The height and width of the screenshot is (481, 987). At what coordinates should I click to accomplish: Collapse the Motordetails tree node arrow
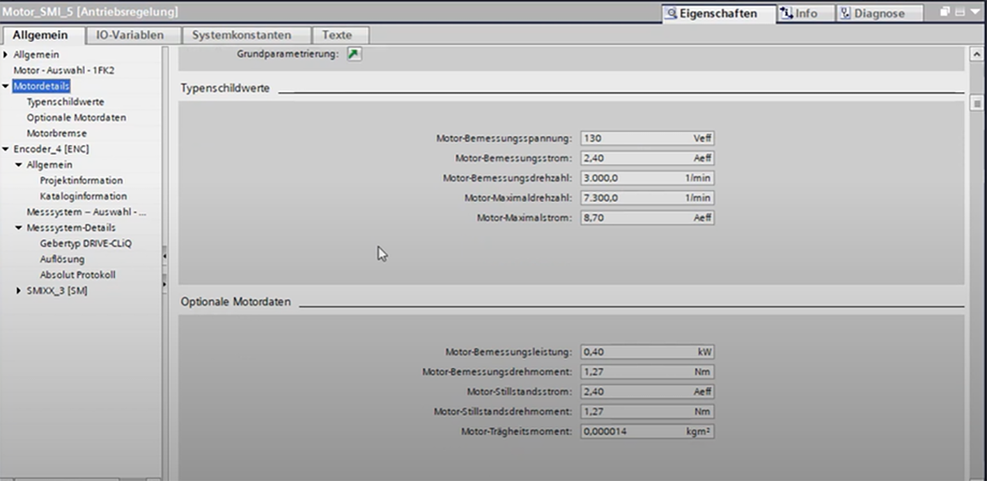[6, 86]
